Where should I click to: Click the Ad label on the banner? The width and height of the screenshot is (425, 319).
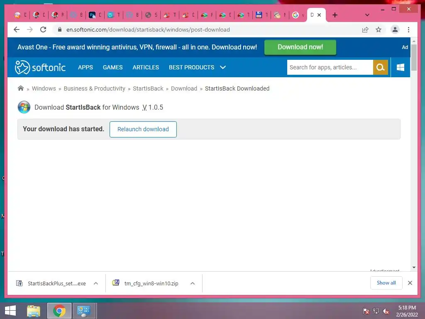[405, 47]
